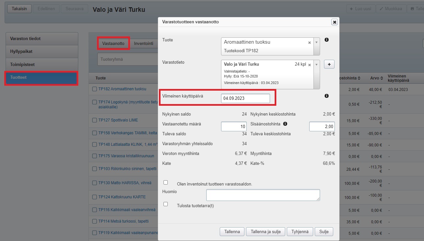The height and width of the screenshot is (241, 424).
Task: Click the 48,00 € Arvo cell
Action: click(375, 89)
